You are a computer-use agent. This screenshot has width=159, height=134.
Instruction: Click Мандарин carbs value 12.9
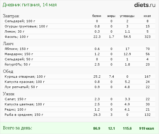tap(127, 54)
